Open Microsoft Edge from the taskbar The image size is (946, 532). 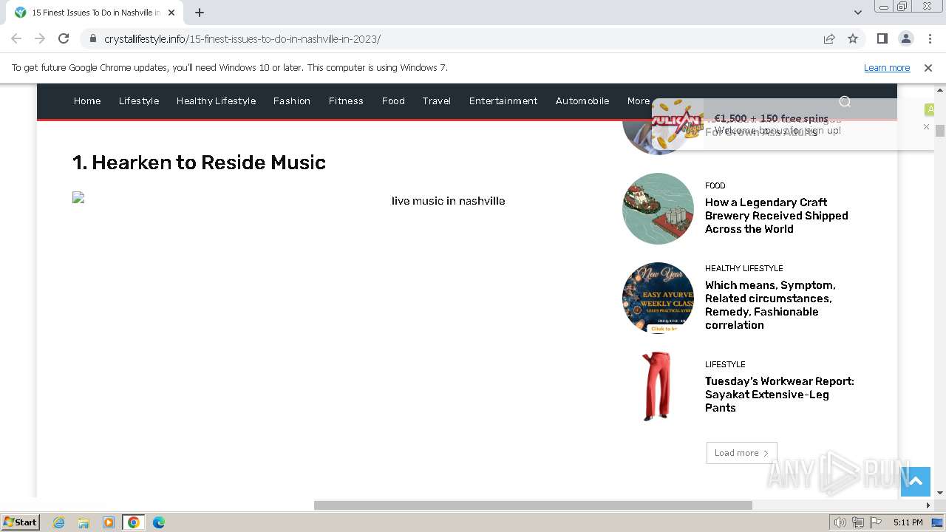point(159,522)
